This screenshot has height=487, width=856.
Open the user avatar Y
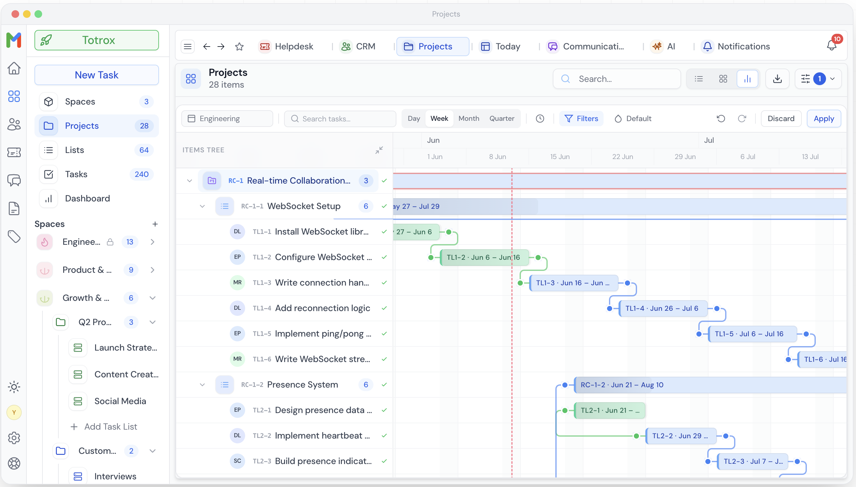pos(14,412)
